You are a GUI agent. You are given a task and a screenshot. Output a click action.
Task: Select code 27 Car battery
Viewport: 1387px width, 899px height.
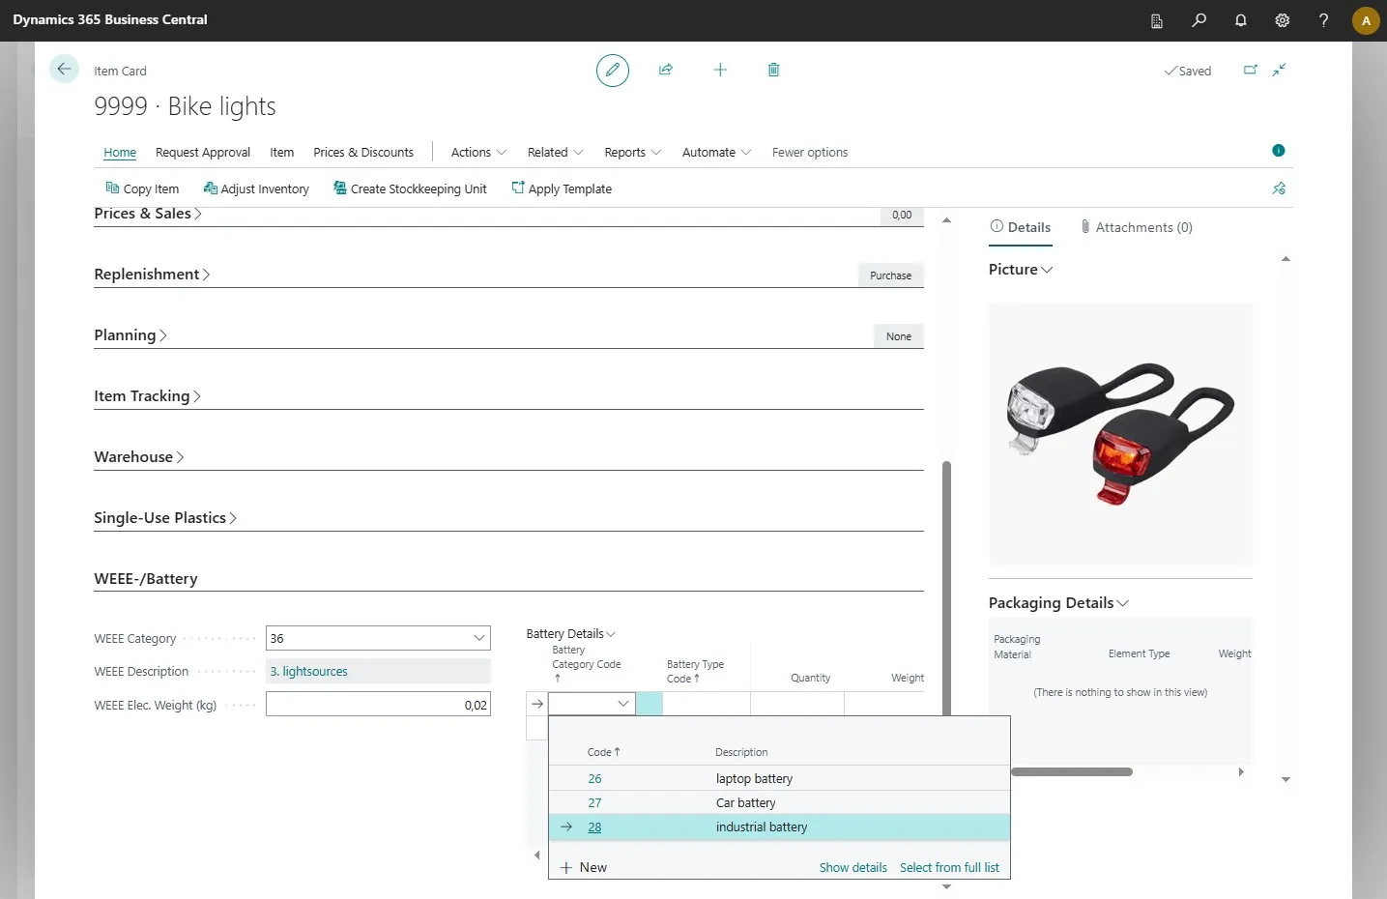[x=779, y=803]
